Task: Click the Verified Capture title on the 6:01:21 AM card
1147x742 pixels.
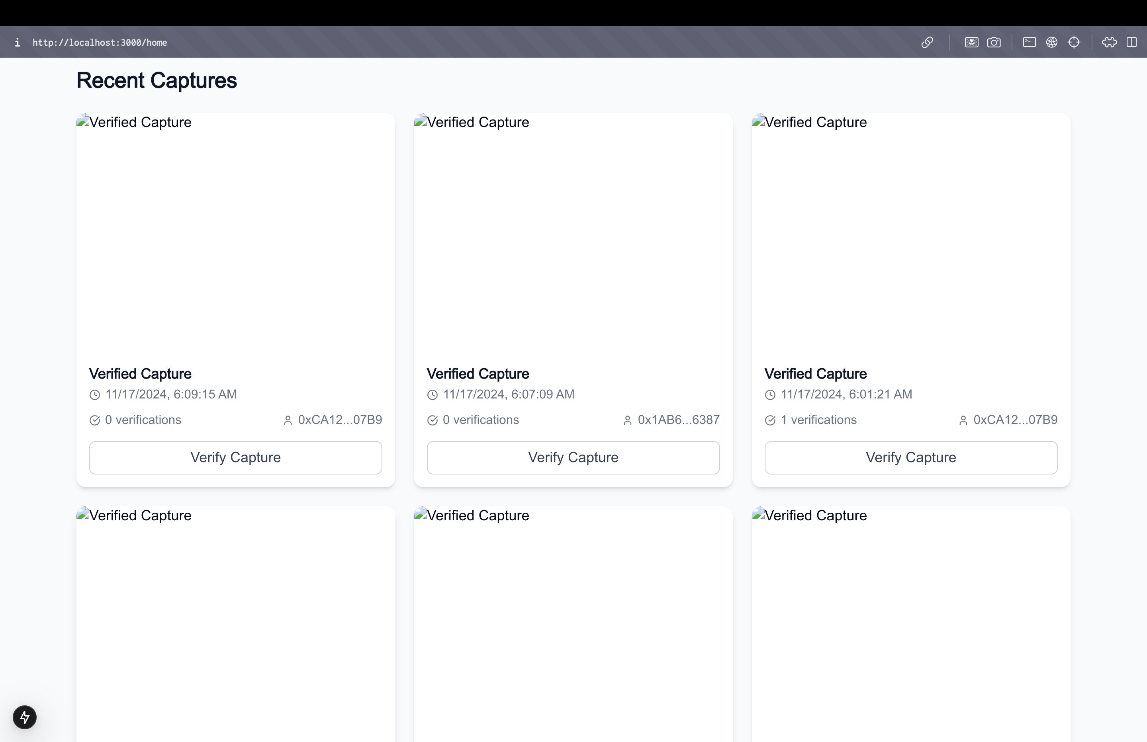Action: (x=816, y=373)
